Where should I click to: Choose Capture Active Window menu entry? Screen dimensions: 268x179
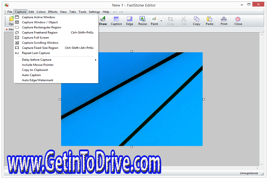(x=56, y=17)
